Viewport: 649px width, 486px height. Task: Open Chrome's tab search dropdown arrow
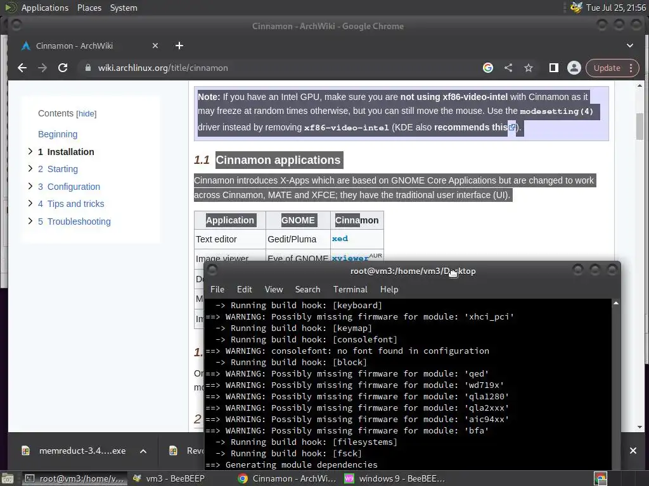[629, 46]
